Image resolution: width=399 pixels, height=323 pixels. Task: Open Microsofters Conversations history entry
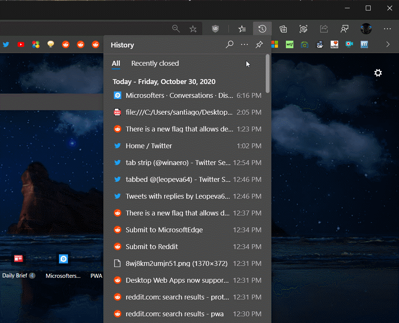tap(187, 96)
